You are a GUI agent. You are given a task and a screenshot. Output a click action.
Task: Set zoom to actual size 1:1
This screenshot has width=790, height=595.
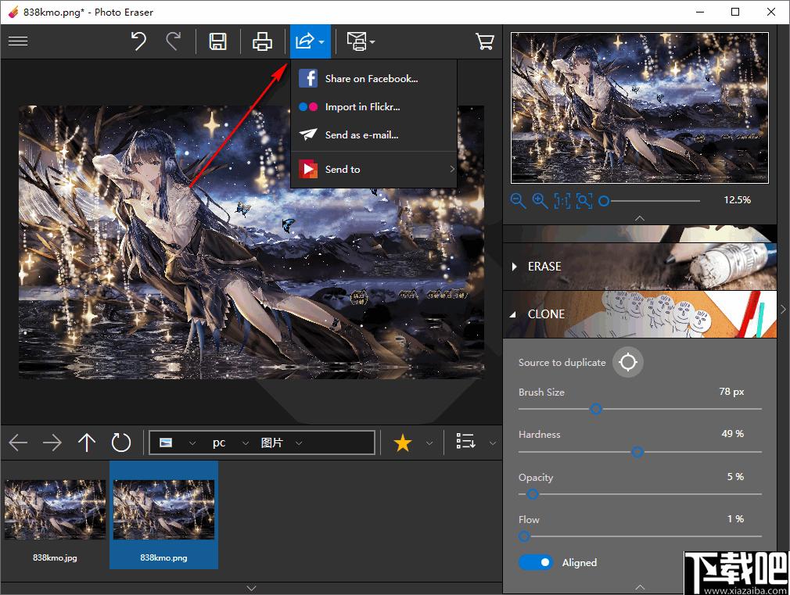(562, 201)
